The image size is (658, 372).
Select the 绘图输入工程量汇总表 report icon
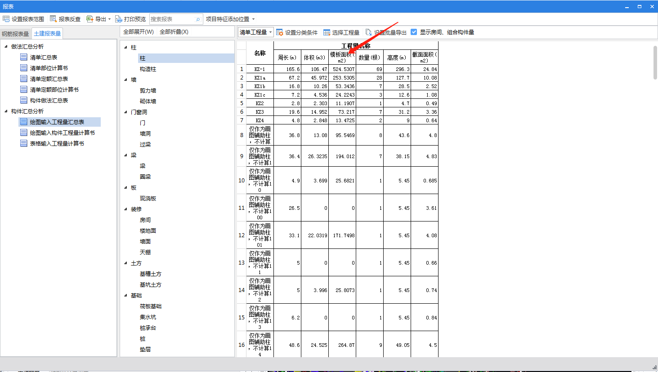pyautogui.click(x=24, y=122)
